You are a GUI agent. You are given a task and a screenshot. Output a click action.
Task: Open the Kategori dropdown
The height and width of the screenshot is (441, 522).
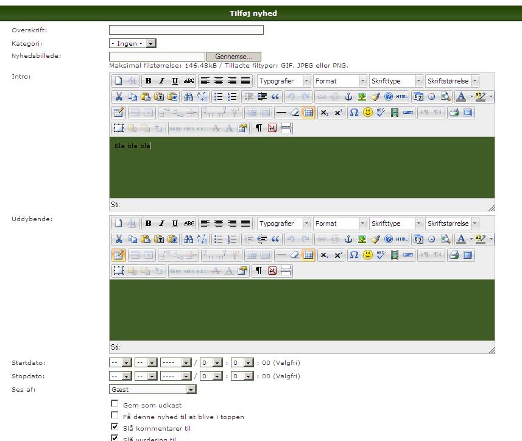pyautogui.click(x=133, y=44)
